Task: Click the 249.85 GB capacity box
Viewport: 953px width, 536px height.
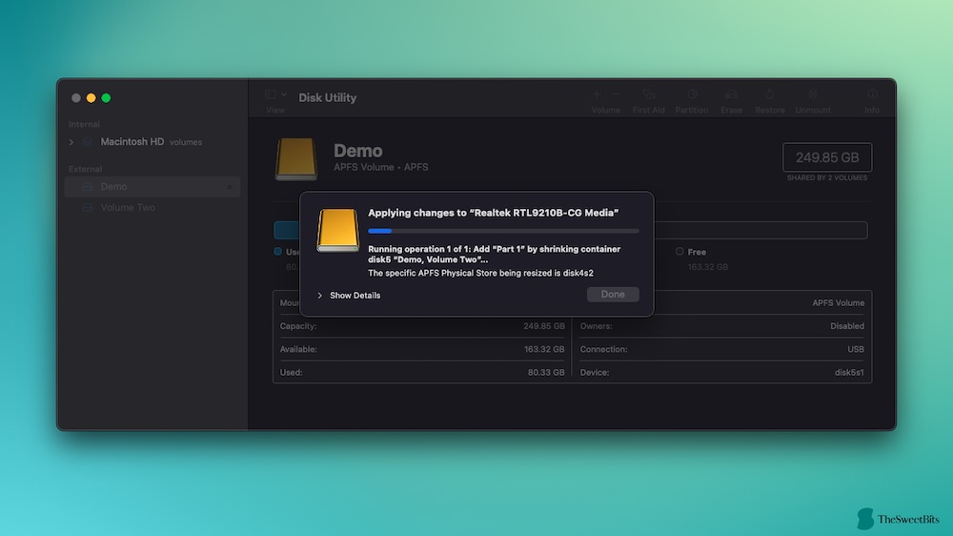Action: [827, 157]
